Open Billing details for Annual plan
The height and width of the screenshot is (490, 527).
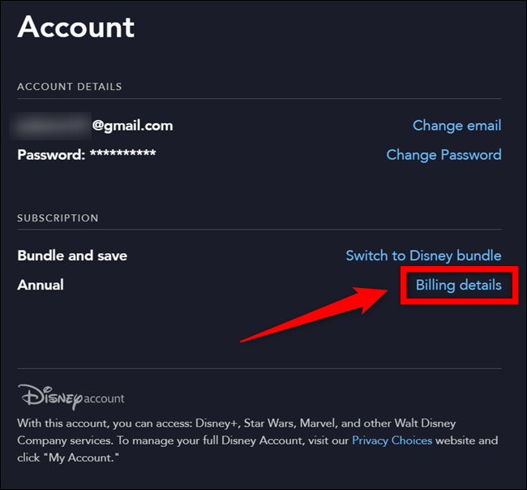[458, 286]
